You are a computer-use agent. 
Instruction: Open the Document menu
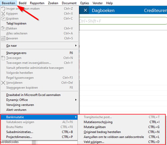(x=69, y=3)
